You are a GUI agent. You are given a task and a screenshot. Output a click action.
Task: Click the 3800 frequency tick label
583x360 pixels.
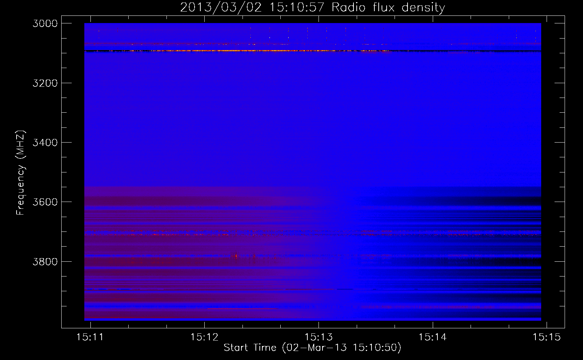(x=45, y=261)
